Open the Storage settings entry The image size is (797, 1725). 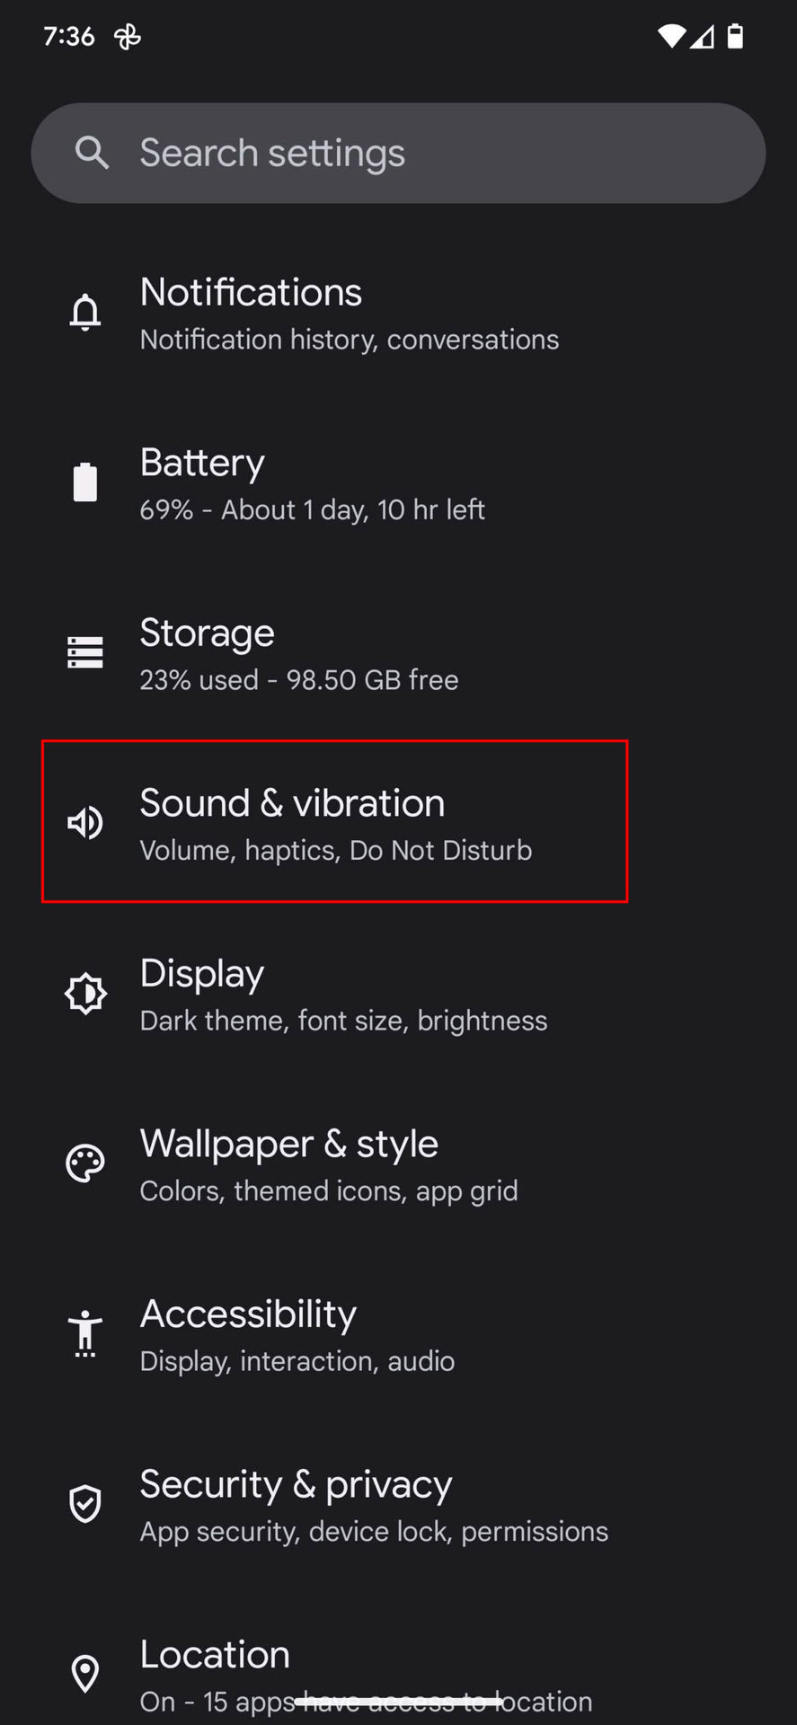coord(298,654)
